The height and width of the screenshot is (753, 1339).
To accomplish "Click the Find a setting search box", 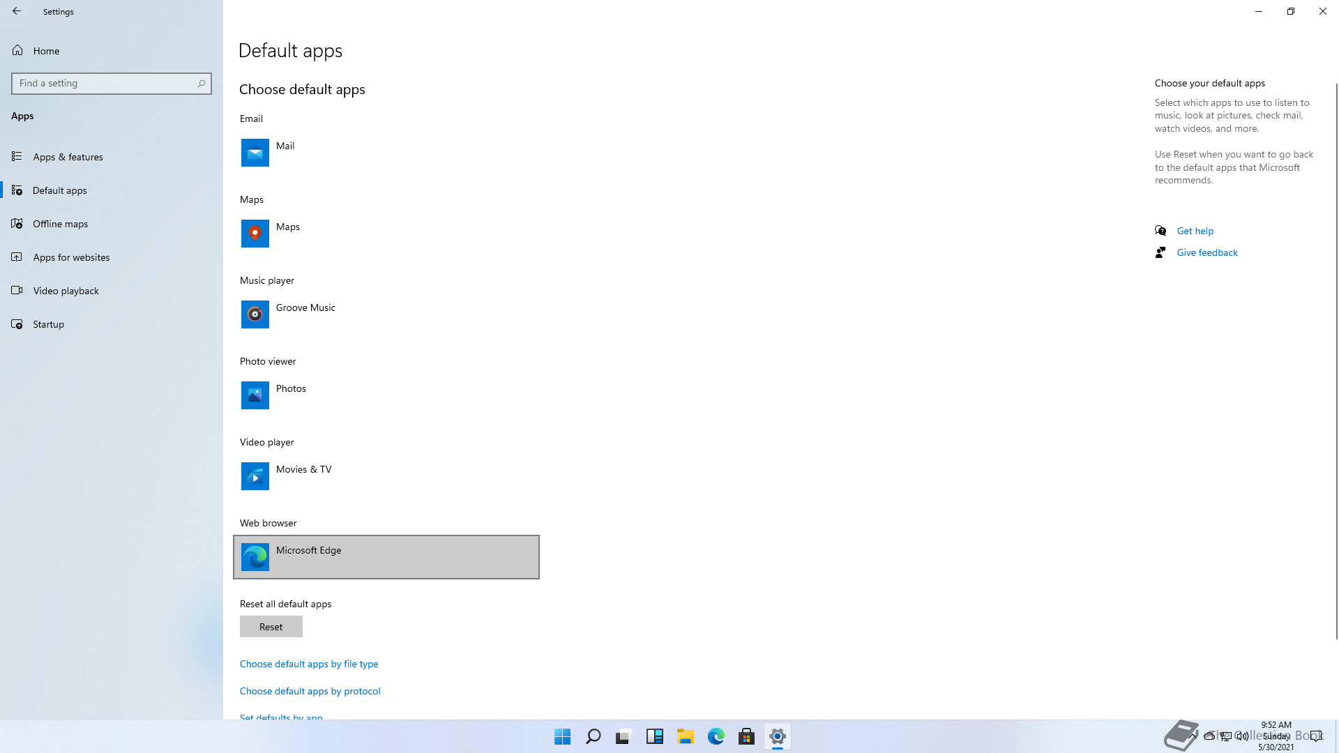I will (x=112, y=84).
